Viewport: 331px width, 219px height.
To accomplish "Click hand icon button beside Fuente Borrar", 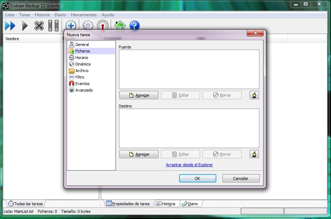I will pyautogui.click(x=254, y=95).
